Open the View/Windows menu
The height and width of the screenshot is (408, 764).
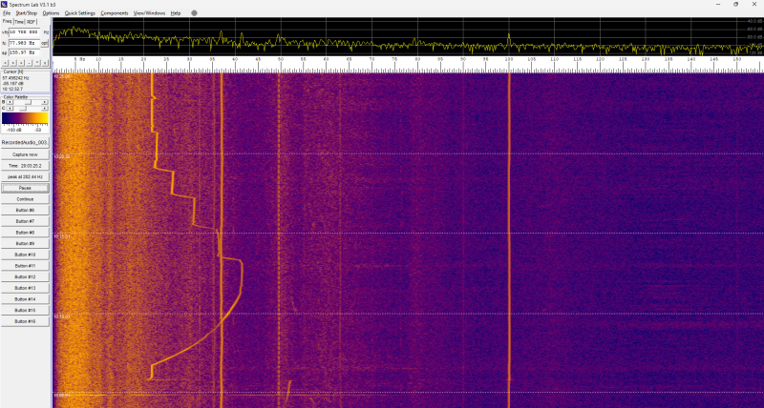[x=150, y=13]
